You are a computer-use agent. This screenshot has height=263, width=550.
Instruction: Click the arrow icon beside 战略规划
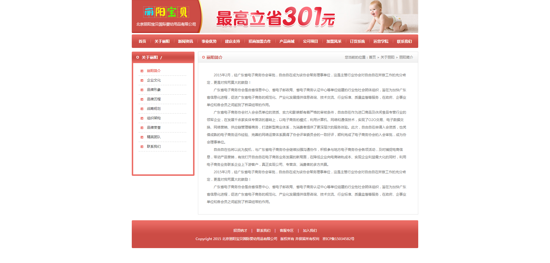142,109
